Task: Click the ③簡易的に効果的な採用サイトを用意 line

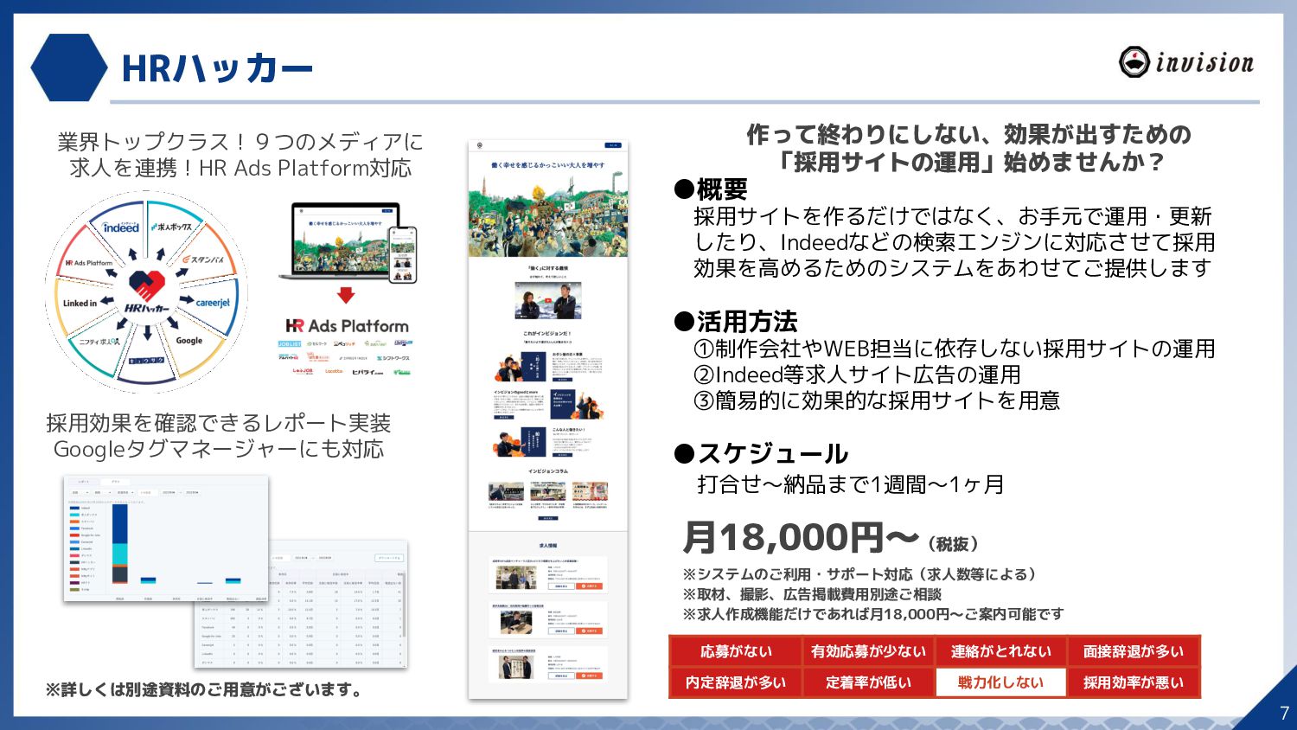Action: click(877, 400)
